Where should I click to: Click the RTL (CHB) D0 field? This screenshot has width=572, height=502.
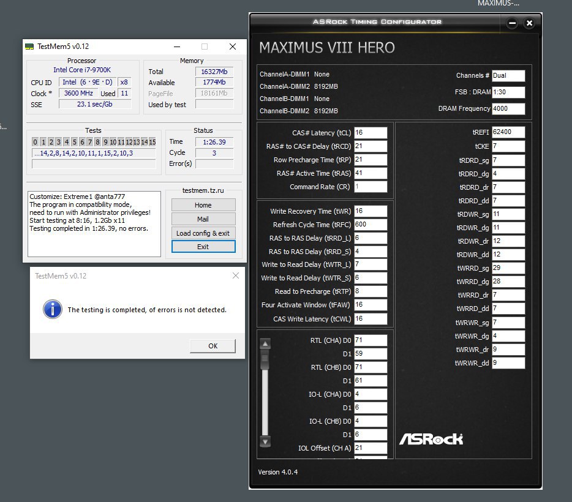coord(371,367)
